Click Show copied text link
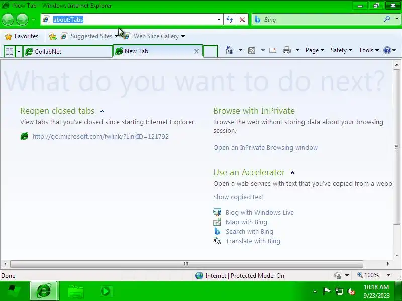This screenshot has height=301, width=402. (238, 197)
